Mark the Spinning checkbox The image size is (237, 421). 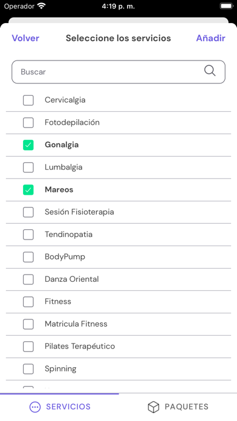(28, 369)
